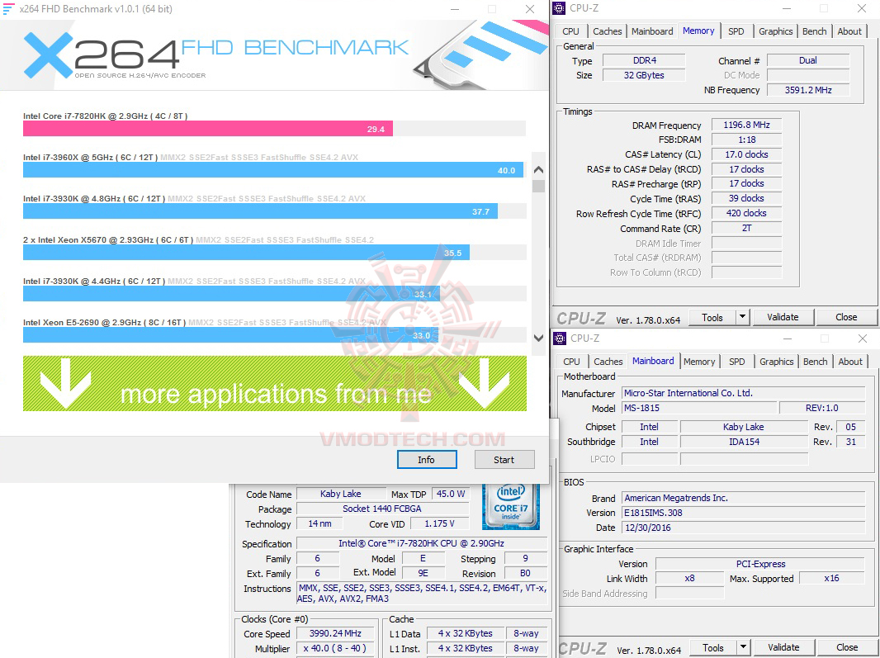This screenshot has height=658, width=880.
Task: Open Bench tab in top CPU-Z
Action: [x=814, y=31]
